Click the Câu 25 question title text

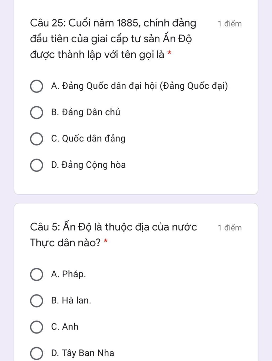pyautogui.click(x=113, y=39)
